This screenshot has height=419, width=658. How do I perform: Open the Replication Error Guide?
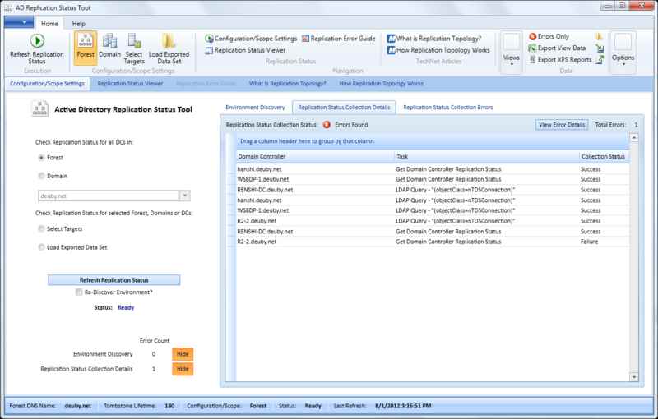tap(339, 39)
